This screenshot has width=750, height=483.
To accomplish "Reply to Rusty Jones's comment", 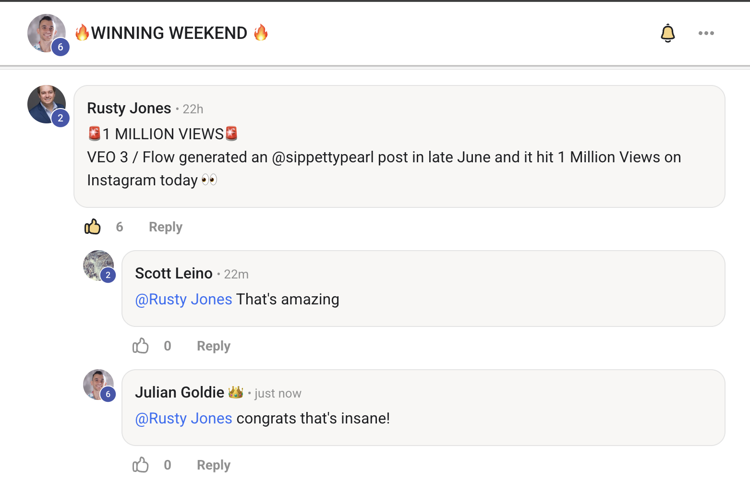I will point(166,227).
